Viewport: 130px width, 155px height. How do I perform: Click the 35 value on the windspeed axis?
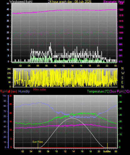pyautogui.click(x=8, y=21)
